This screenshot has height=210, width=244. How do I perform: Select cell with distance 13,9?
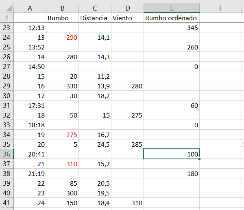pyautogui.click(x=95, y=86)
